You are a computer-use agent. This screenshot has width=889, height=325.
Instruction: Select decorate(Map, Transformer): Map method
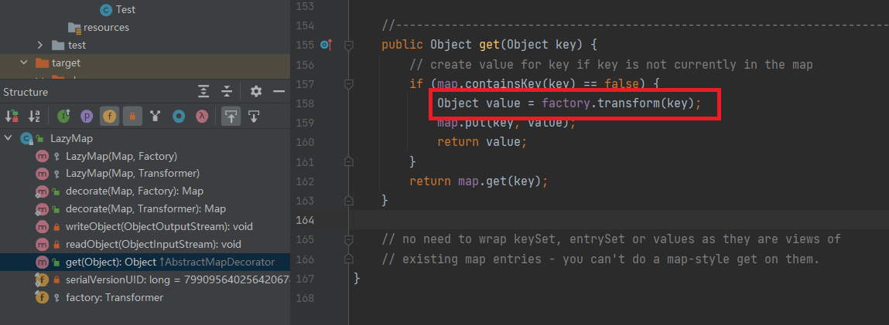(x=145, y=209)
